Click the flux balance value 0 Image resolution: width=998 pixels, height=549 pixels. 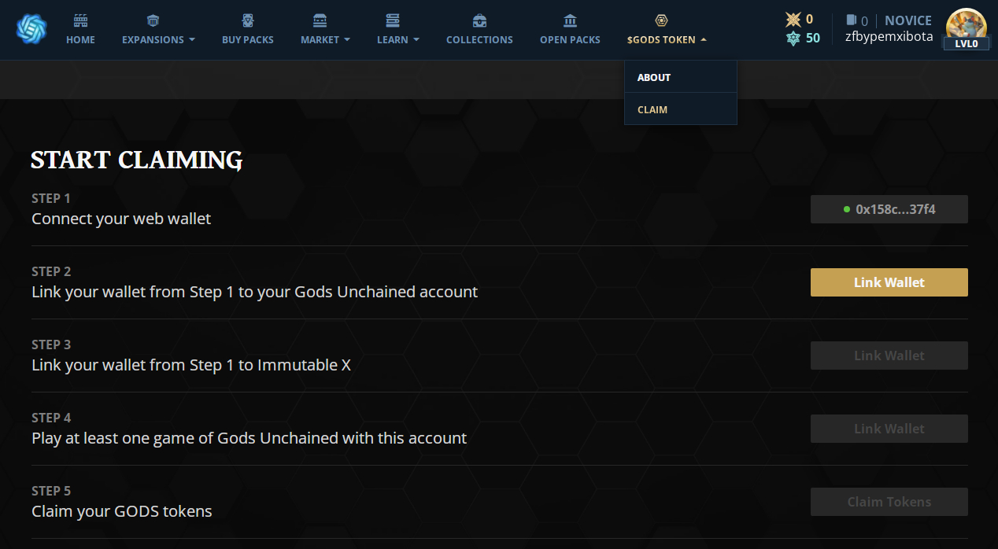coord(810,20)
